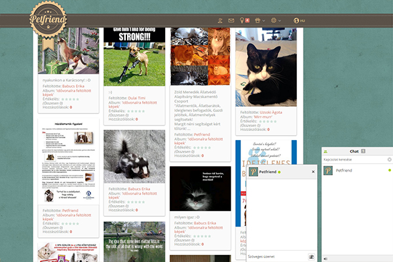Close the Petfriend chat window
Viewport: 393px width, 262px height.
312,172
